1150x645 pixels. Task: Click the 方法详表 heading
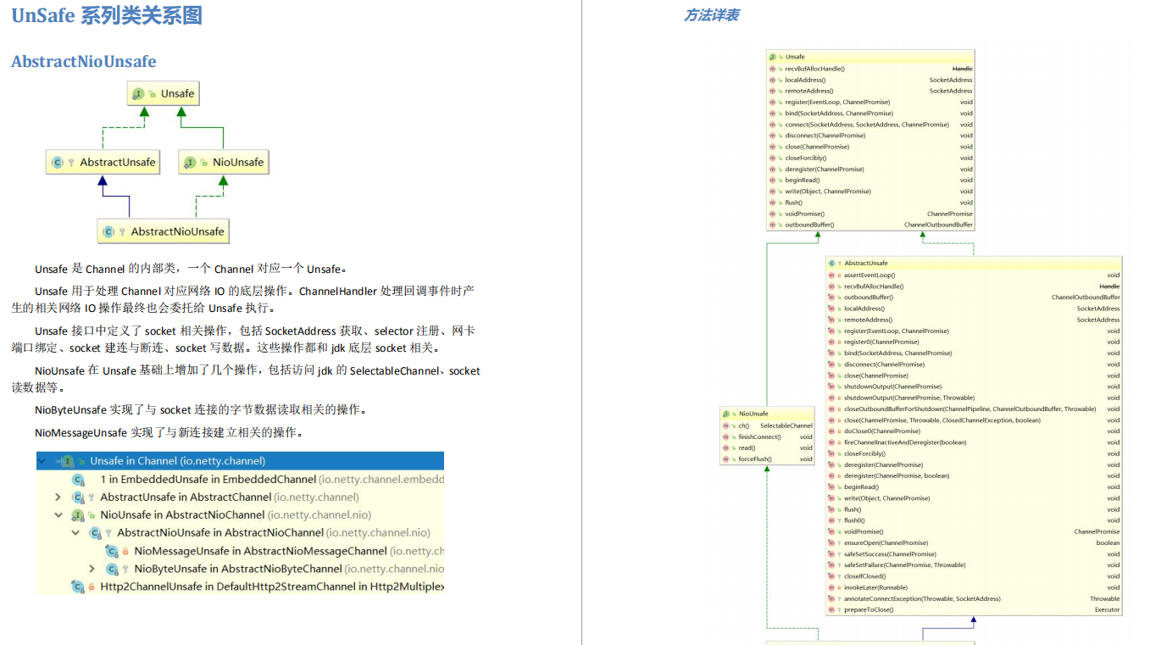point(711,15)
